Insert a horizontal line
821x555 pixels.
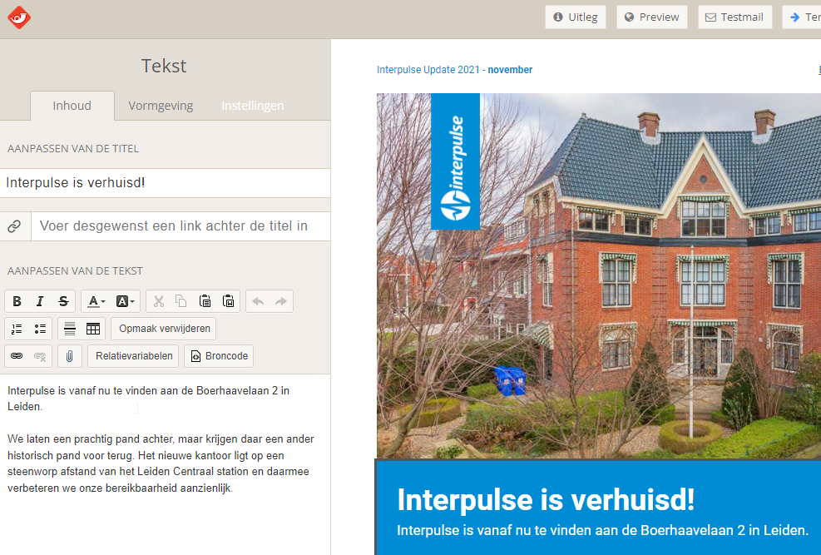click(70, 329)
